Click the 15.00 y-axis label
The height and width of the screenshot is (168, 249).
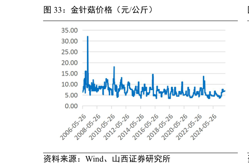coord(69,74)
